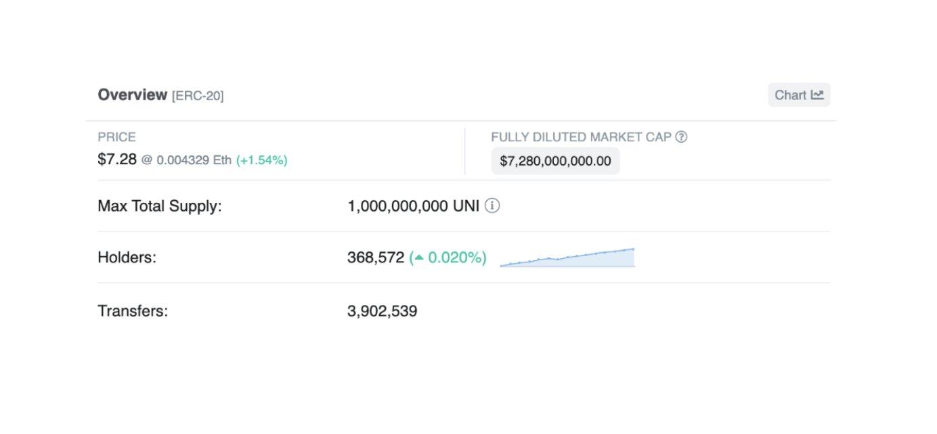Click the Transfers label

click(x=133, y=311)
